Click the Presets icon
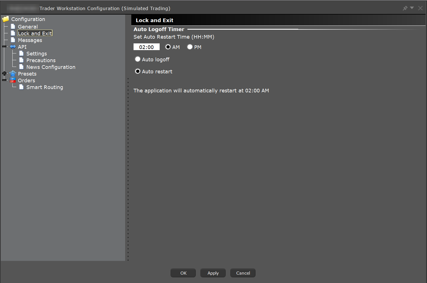The width and height of the screenshot is (427, 283). pos(13,73)
